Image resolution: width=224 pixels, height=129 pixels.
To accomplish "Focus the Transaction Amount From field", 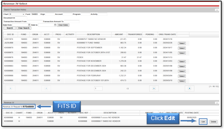I will 35,21.
